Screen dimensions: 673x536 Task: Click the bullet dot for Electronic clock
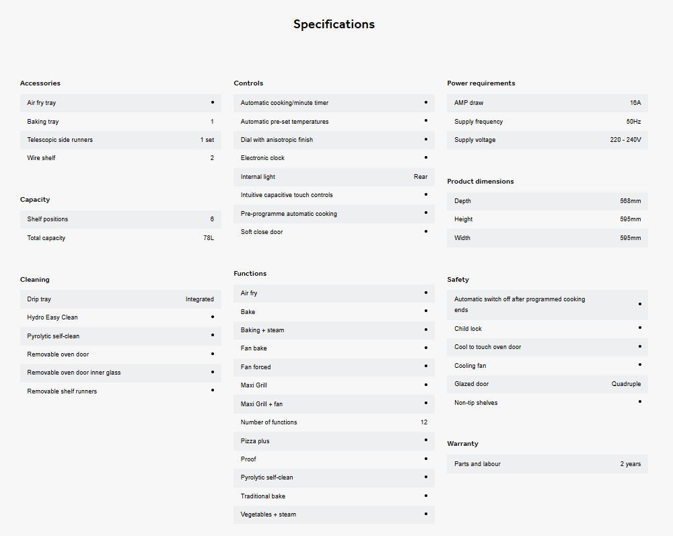click(426, 157)
